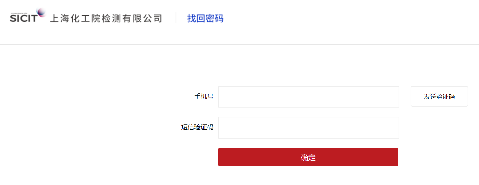Confirm the password recovery form
The image size is (479, 185).
pos(308,157)
